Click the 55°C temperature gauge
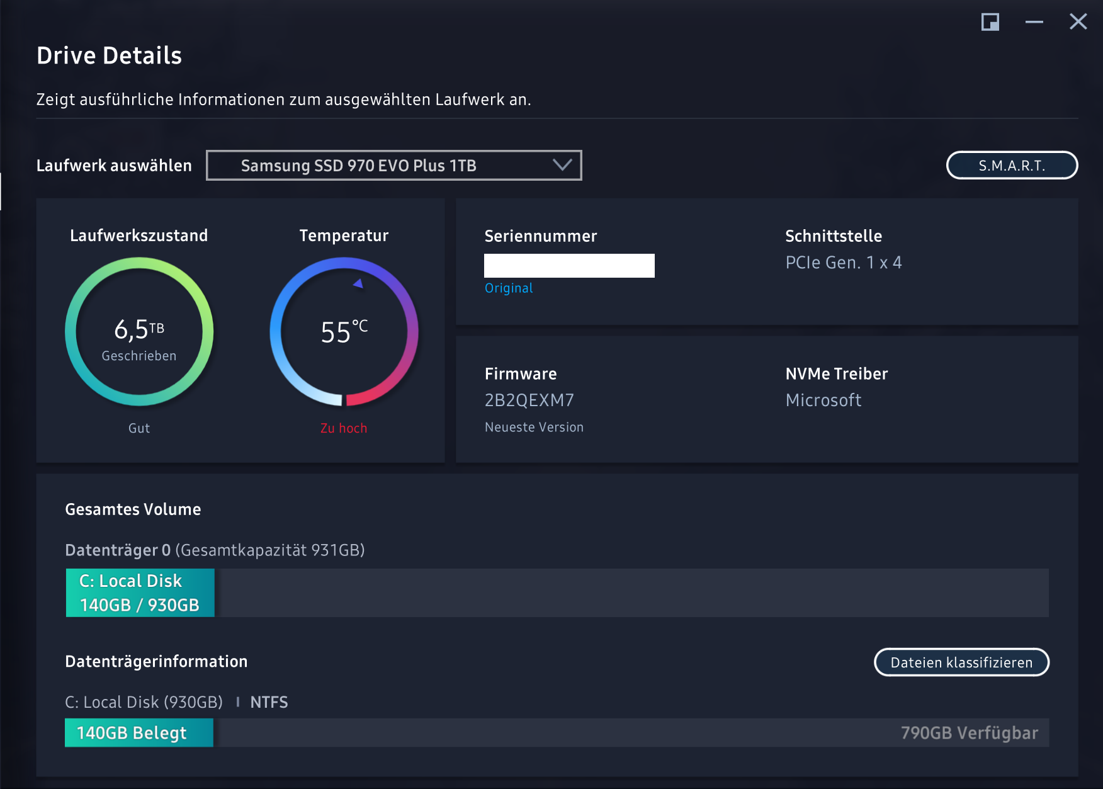 point(344,331)
